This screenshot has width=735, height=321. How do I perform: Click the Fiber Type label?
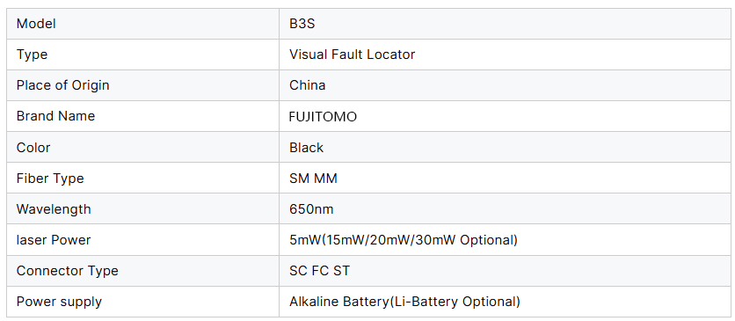[50, 179]
